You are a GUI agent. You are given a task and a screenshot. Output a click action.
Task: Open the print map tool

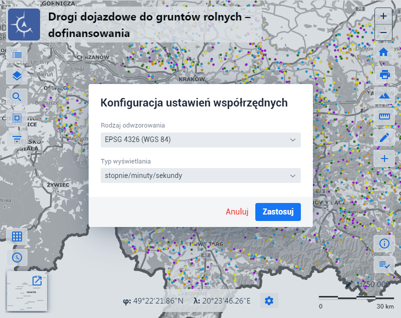384,75
